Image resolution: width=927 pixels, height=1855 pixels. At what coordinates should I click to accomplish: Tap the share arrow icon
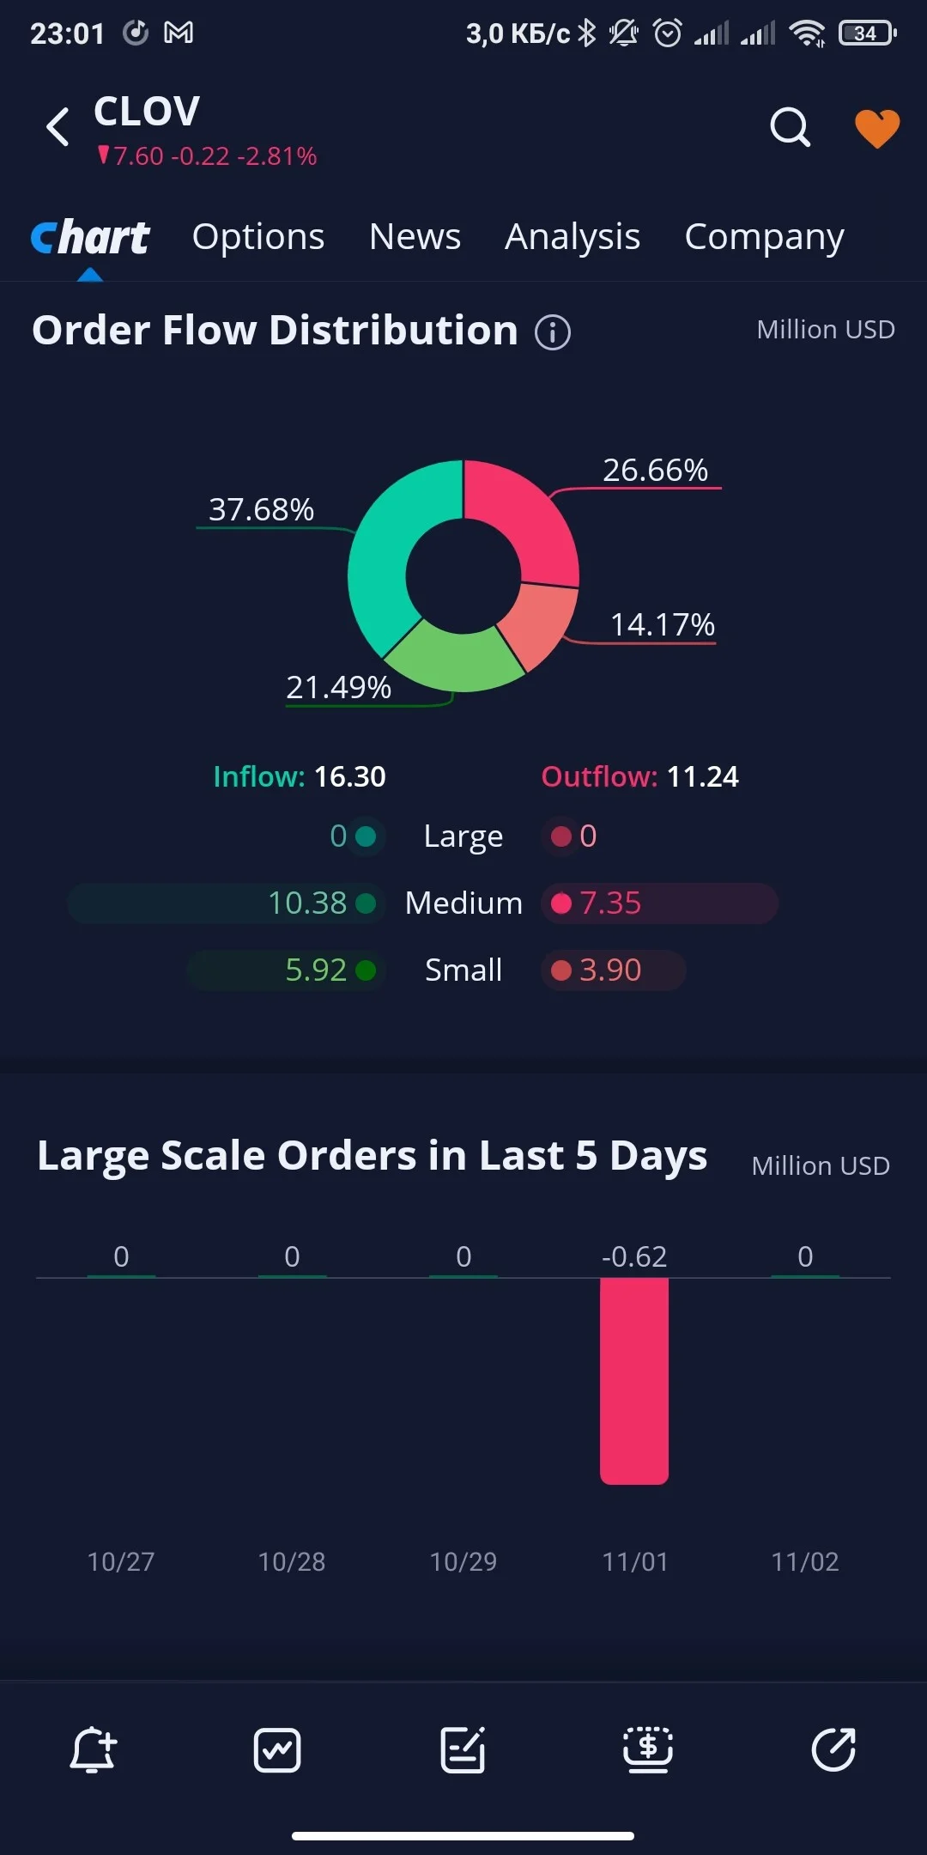[833, 1749]
